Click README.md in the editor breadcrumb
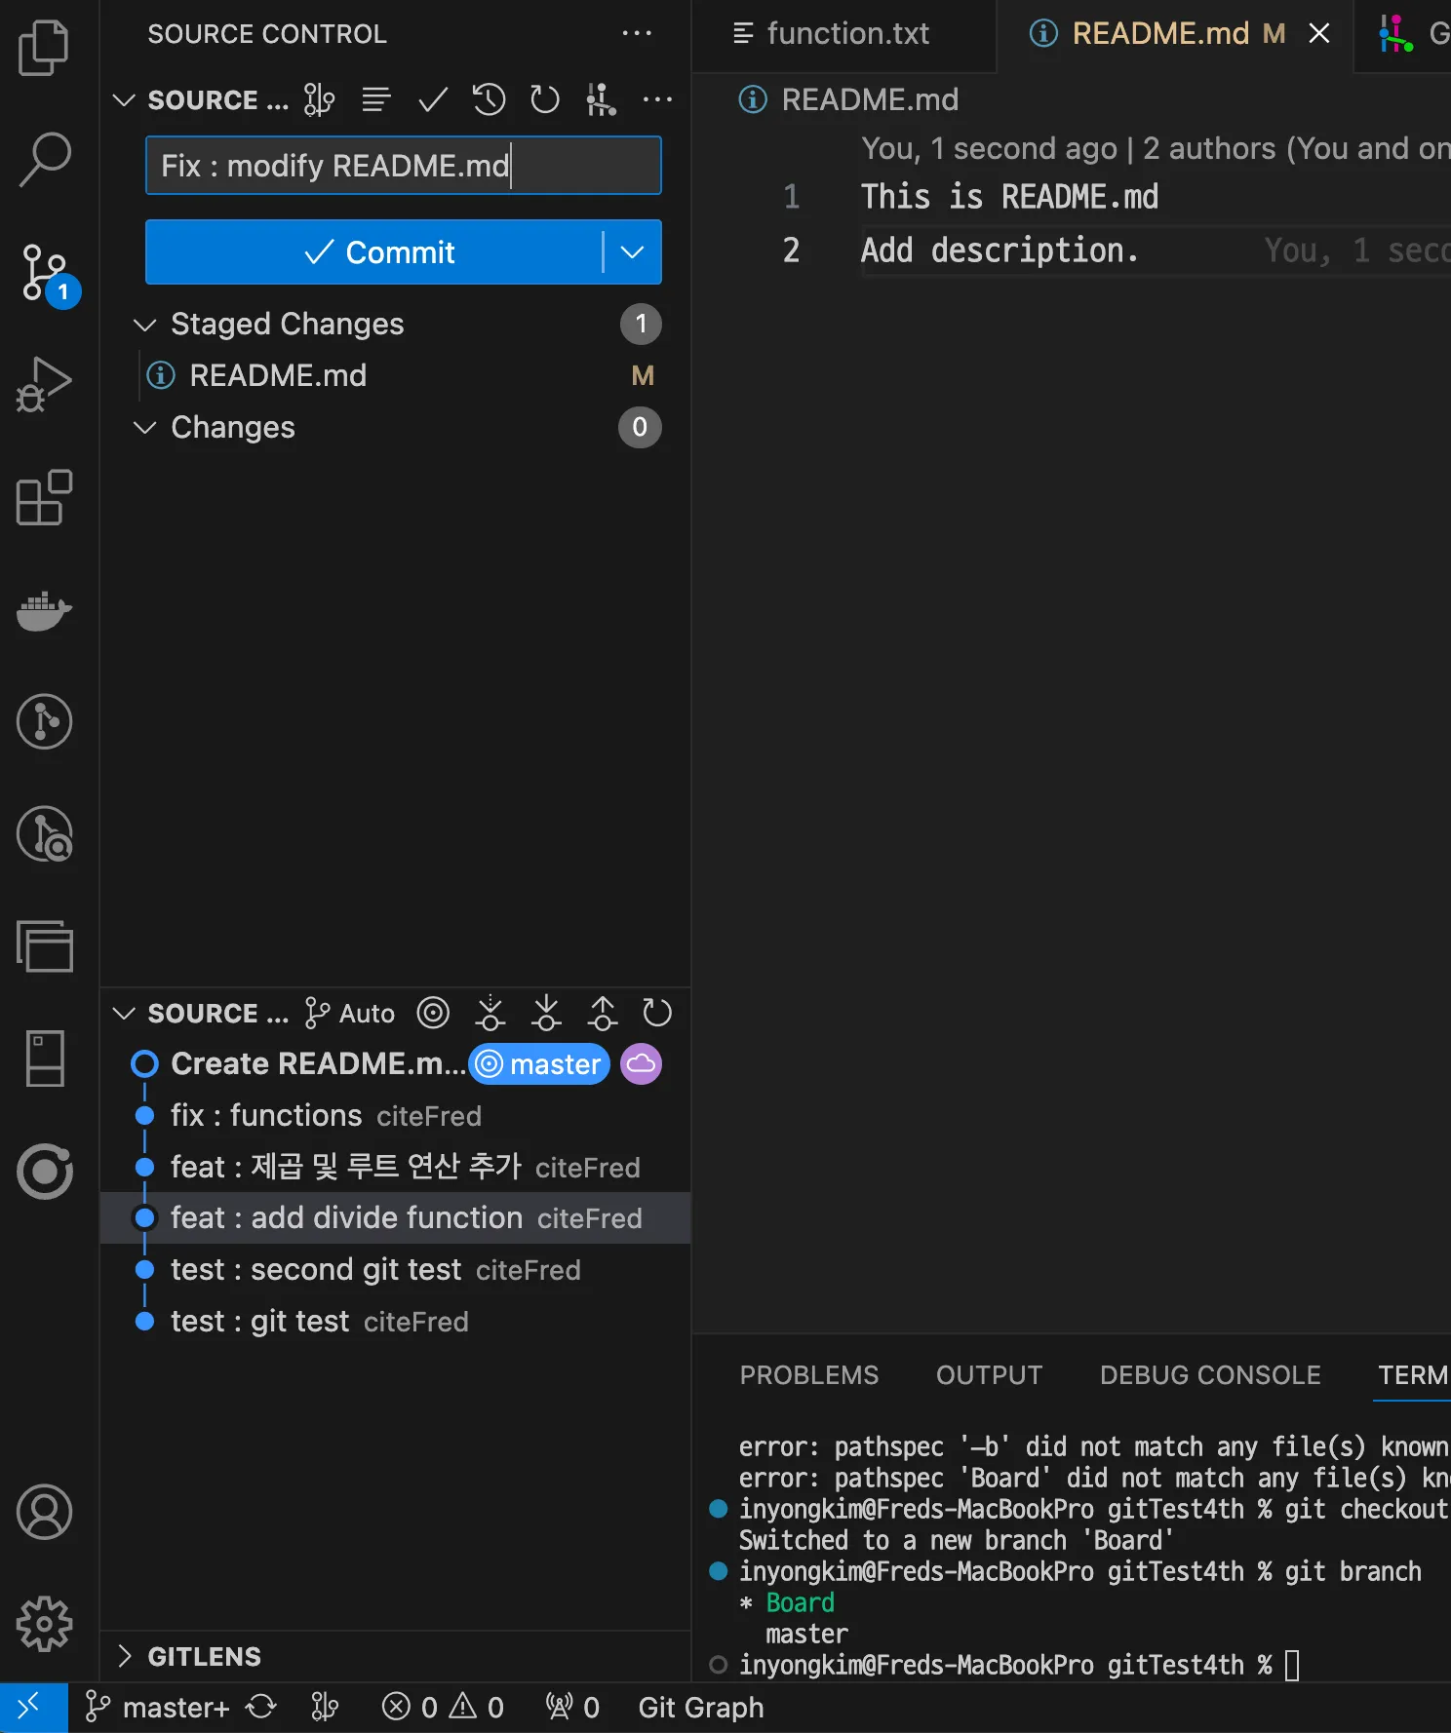The image size is (1451, 1733). point(870,99)
